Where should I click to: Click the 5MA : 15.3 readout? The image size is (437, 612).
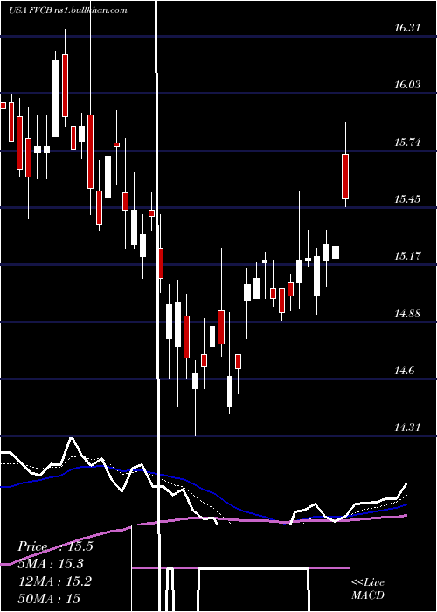51,564
